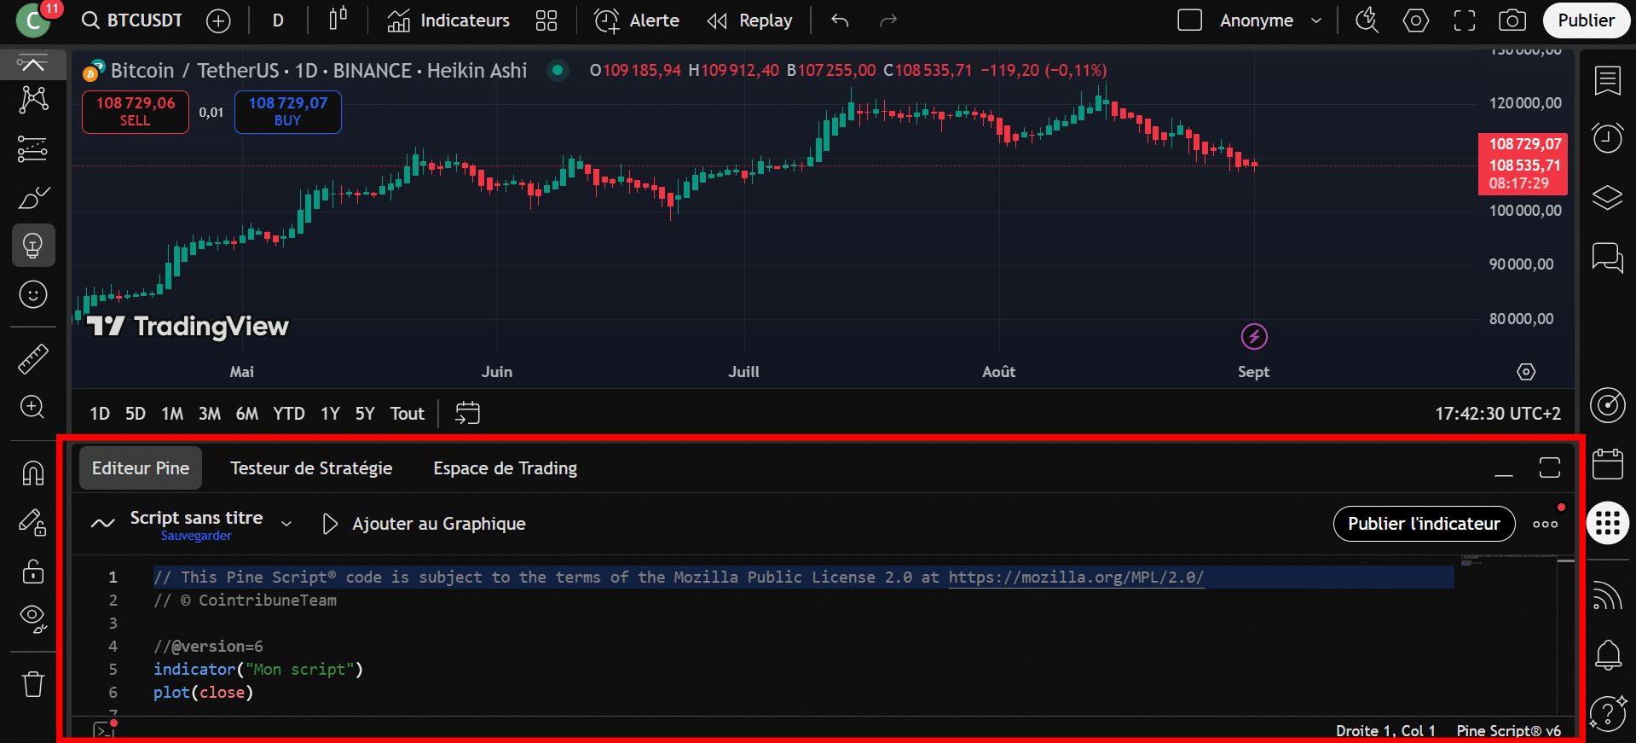Switch to Testeur de Stratégie tab
This screenshot has width=1636, height=743.
coord(311,468)
